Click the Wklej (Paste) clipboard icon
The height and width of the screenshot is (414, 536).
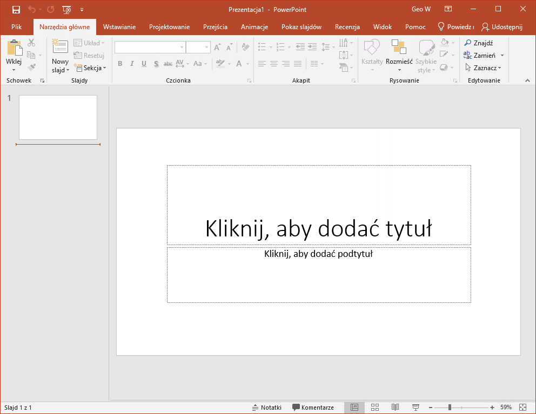(x=14, y=48)
